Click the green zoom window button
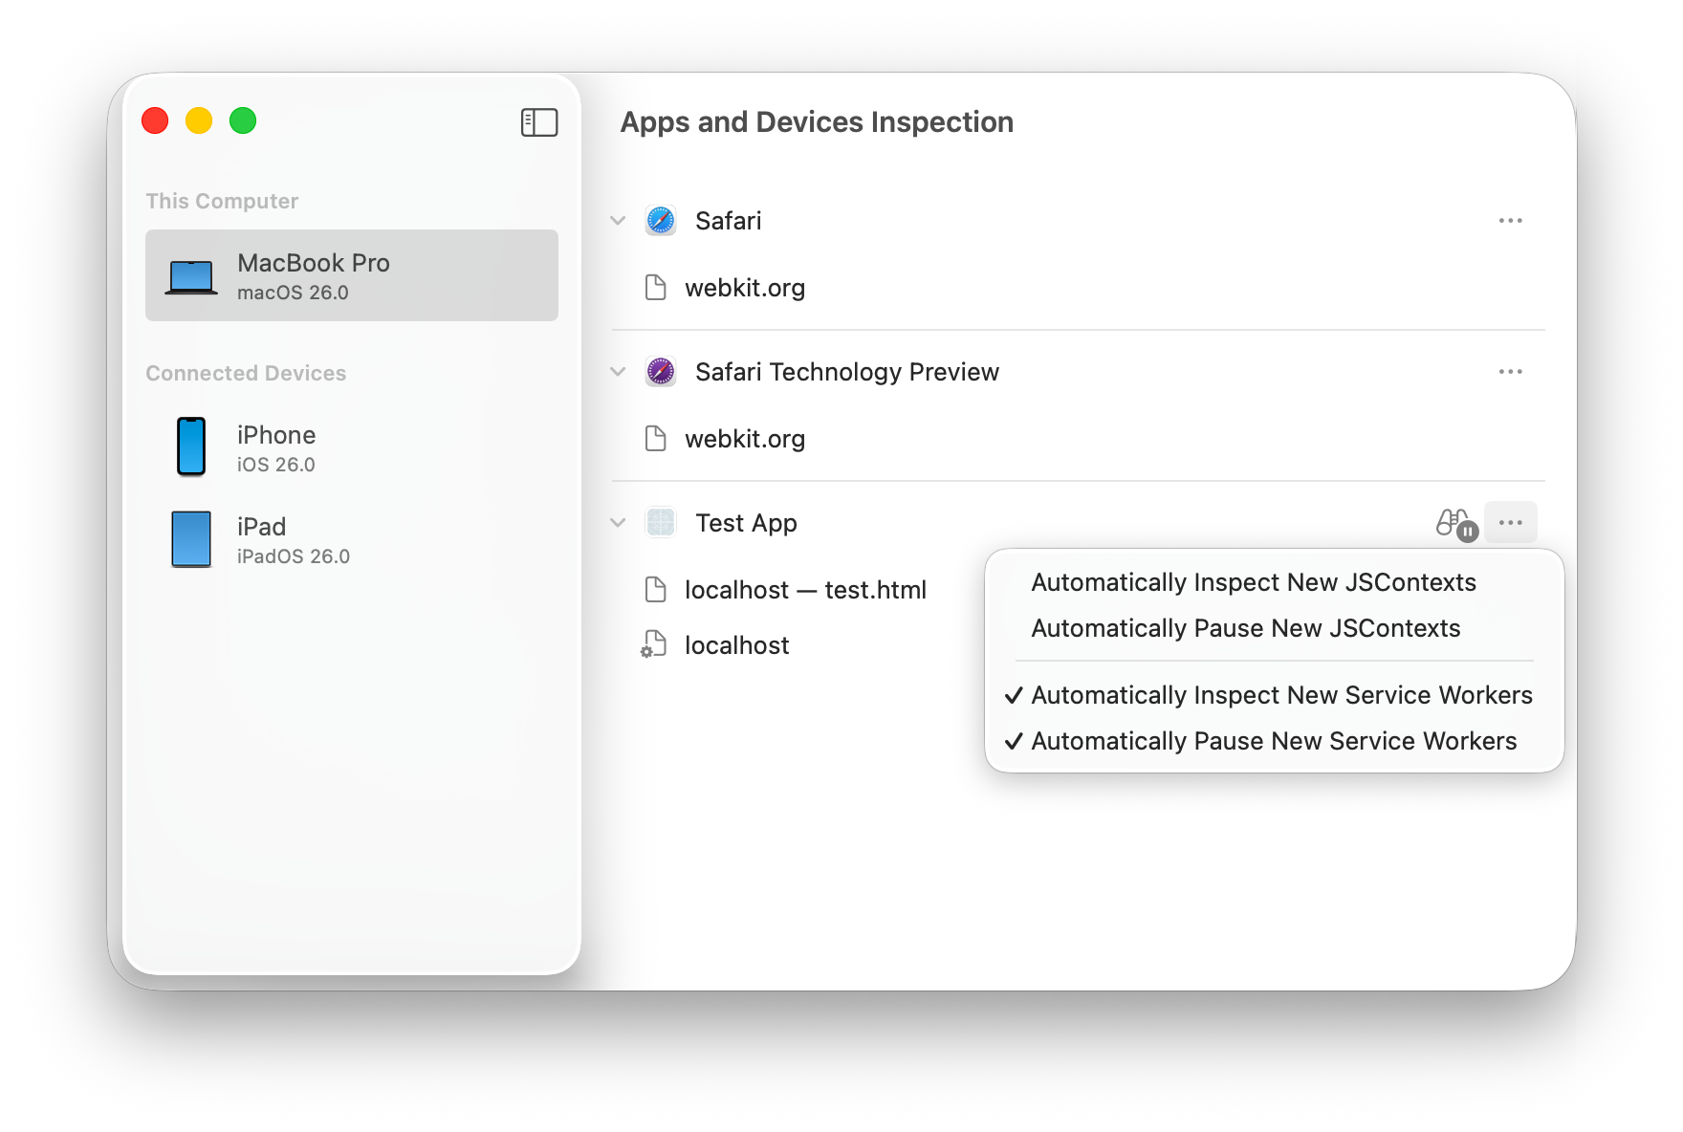Viewport: 1683px width, 1132px height. 243,120
